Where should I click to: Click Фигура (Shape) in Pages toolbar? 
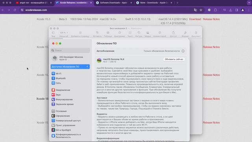pyautogui.click(x=139, y=34)
